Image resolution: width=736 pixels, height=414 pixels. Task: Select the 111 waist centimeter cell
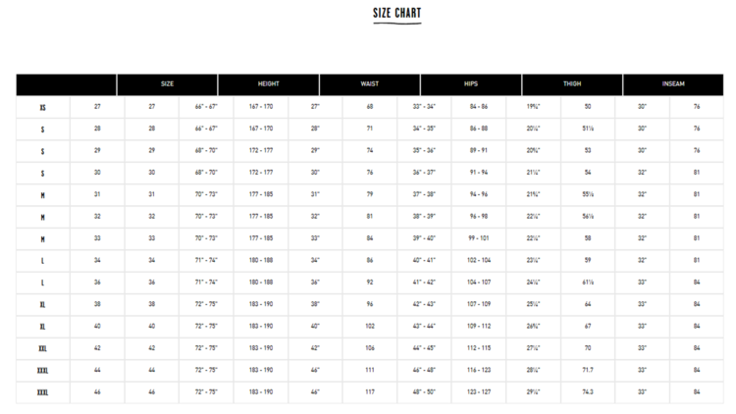pos(370,370)
